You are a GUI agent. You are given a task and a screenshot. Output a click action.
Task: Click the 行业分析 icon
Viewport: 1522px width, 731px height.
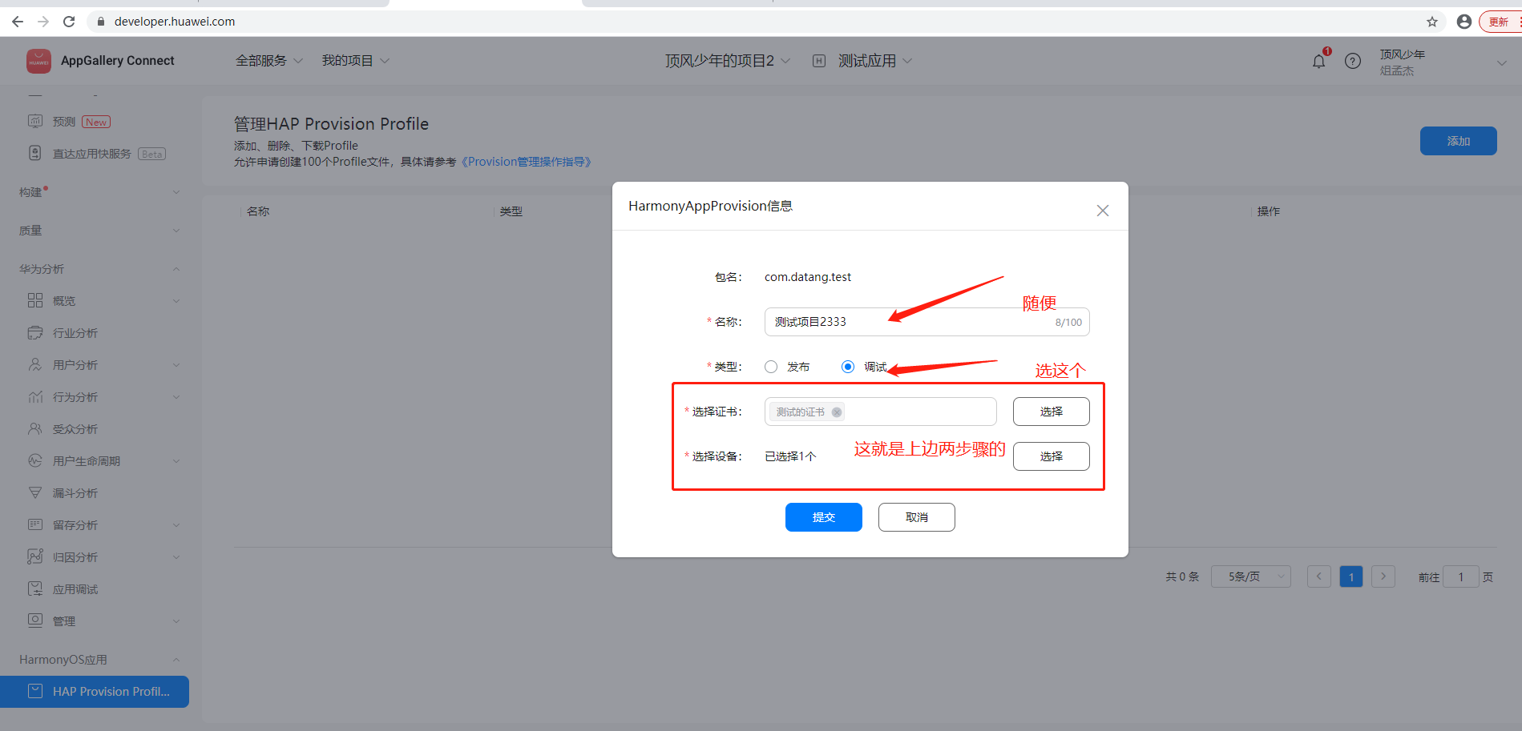(x=35, y=332)
